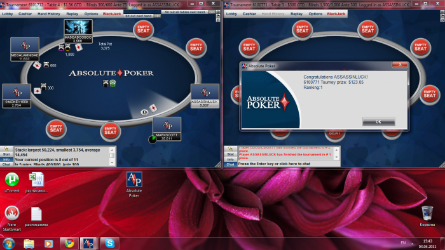Screen dimensions: 445x250
Task: Click notes pencil icon in Table 4 window
Action: [6, 149]
